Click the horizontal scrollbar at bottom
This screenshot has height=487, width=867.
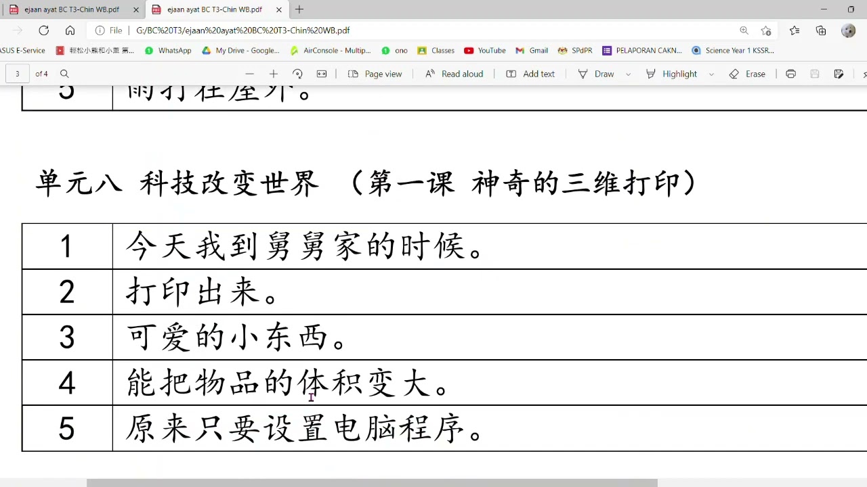click(x=372, y=482)
